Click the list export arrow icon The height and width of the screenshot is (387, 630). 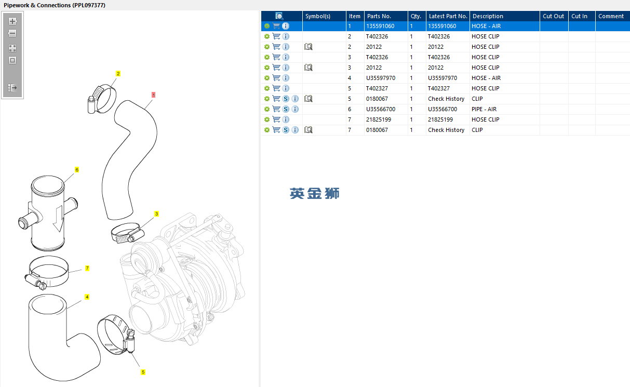pyautogui.click(x=12, y=88)
